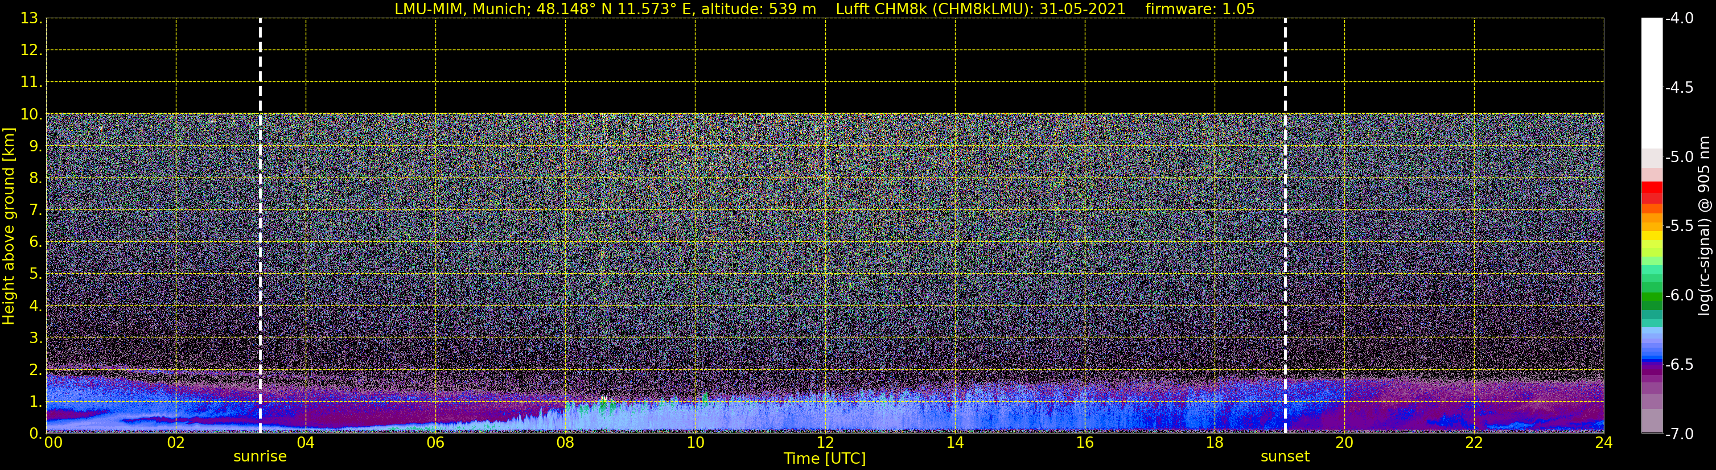The width and height of the screenshot is (1716, 470).
Task: Click the time axis tick label "00"
Action: point(54,443)
